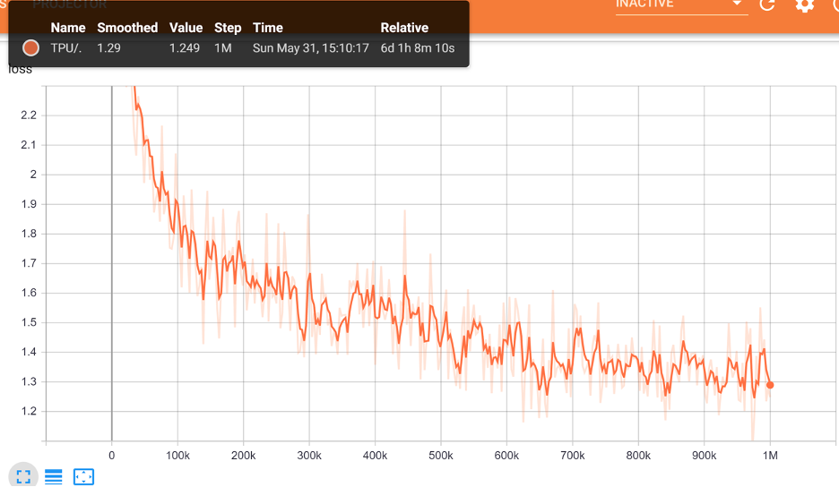Image resolution: width=839 pixels, height=487 pixels.
Task: Click the x-axis label '0'
Action: click(111, 456)
